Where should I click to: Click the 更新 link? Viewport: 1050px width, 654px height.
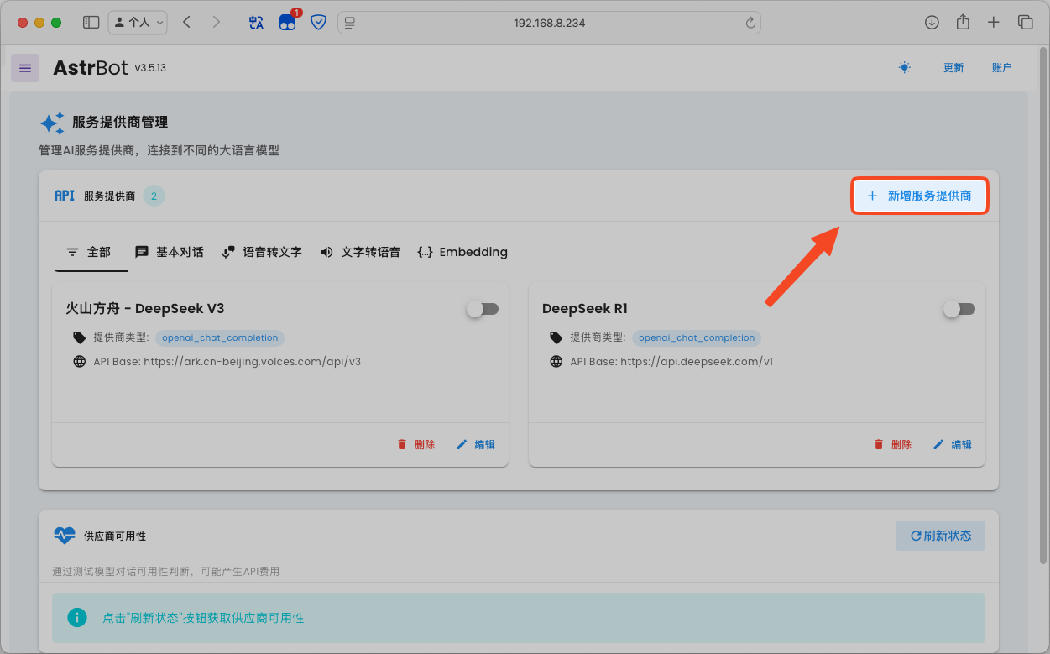[x=953, y=68]
